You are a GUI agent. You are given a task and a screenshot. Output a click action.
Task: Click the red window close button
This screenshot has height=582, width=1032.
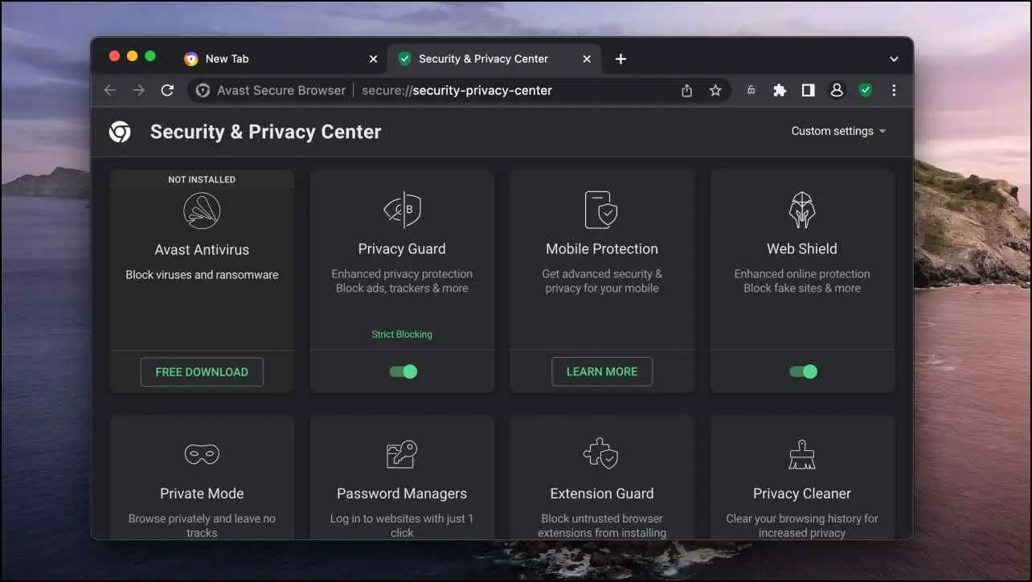click(114, 56)
